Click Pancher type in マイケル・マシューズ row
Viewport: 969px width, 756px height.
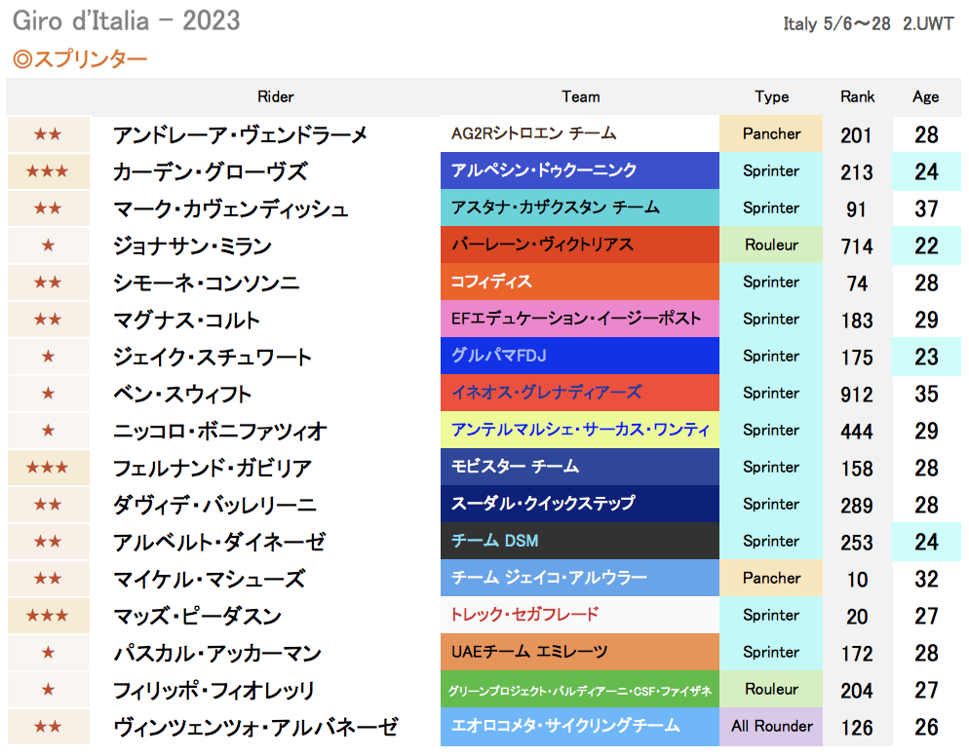[x=771, y=578]
